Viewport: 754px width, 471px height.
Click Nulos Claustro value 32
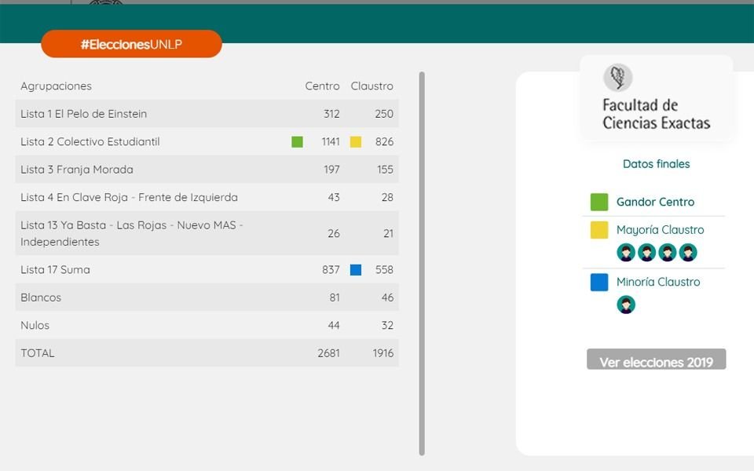387,325
